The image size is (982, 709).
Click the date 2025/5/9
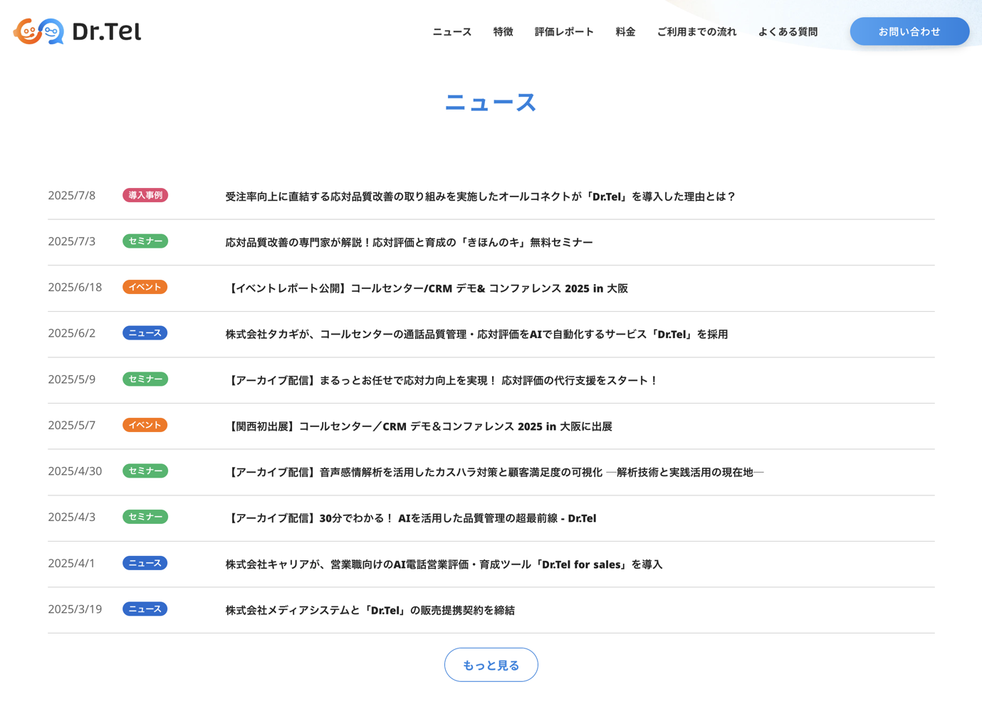click(71, 379)
